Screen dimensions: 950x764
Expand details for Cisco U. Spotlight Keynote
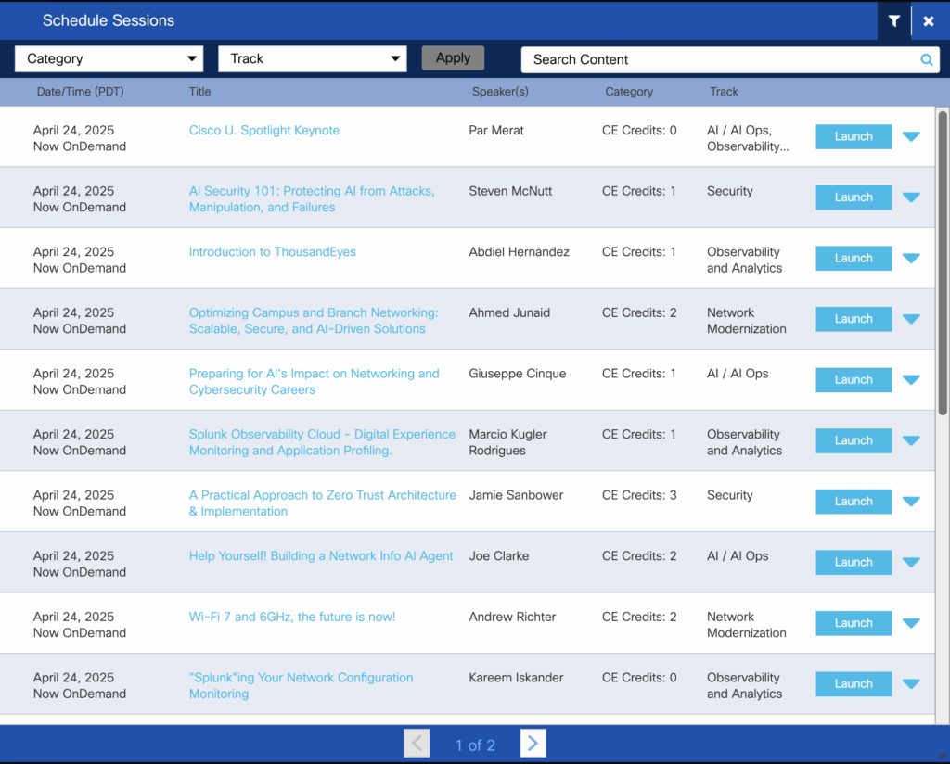[x=911, y=137]
